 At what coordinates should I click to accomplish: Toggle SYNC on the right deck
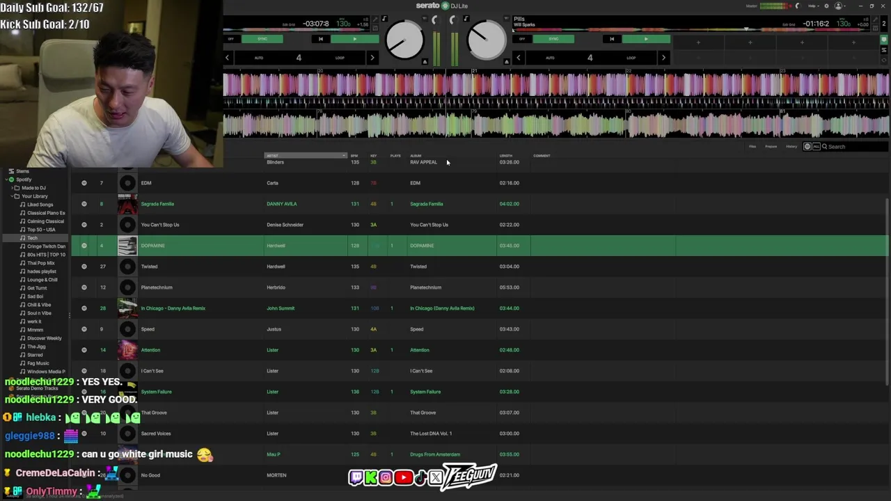553,39
